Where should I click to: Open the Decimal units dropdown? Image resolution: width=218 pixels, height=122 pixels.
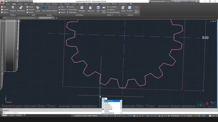click(x=190, y=116)
